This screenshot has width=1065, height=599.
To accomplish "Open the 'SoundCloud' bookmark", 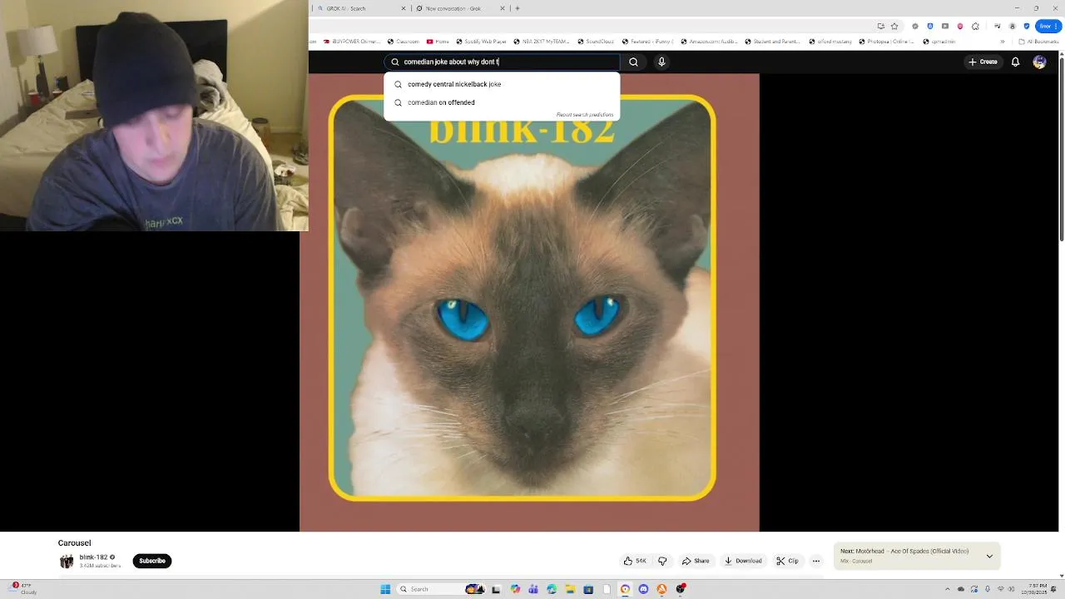I will click(x=596, y=42).
